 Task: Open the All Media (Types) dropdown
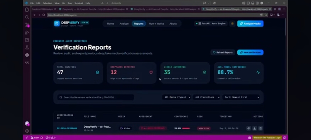pos(176,97)
